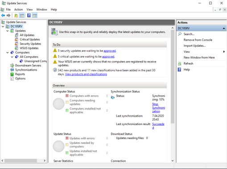Click the Up one level folder icon
Viewport: 227px width, 169px height.
pos(16,15)
